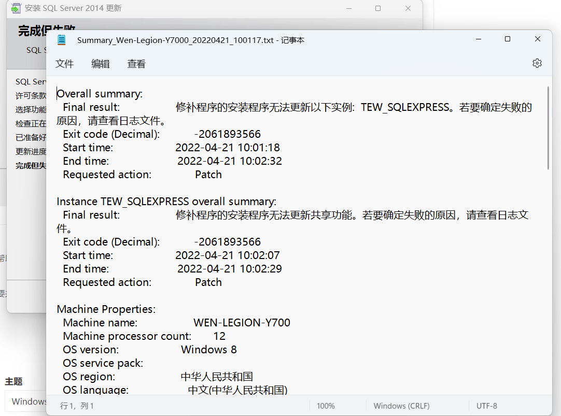Open Notepad settings gear icon
The image size is (561, 416).
click(537, 63)
